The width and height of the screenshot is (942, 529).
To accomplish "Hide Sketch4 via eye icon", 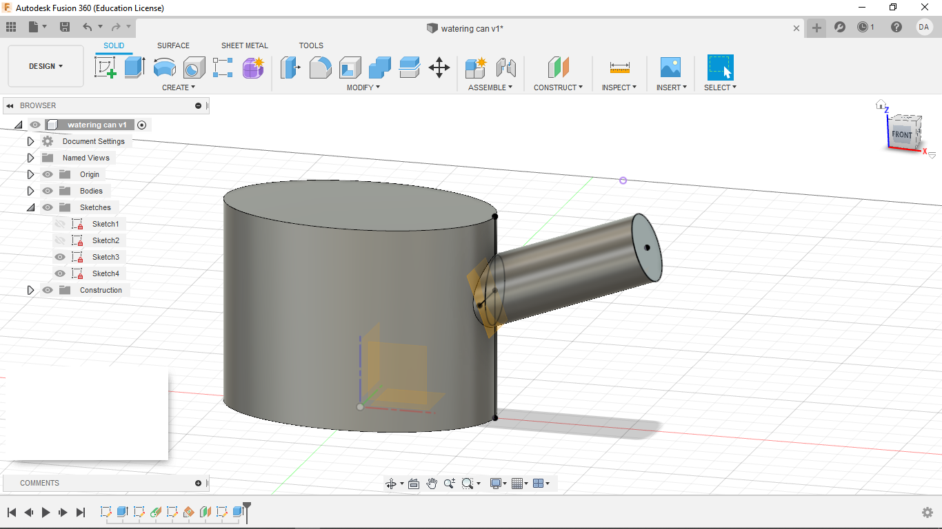I will coord(60,273).
